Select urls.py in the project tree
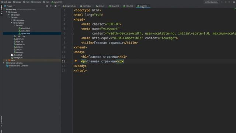Screen dimensions: 236x133 tap(18, 50)
